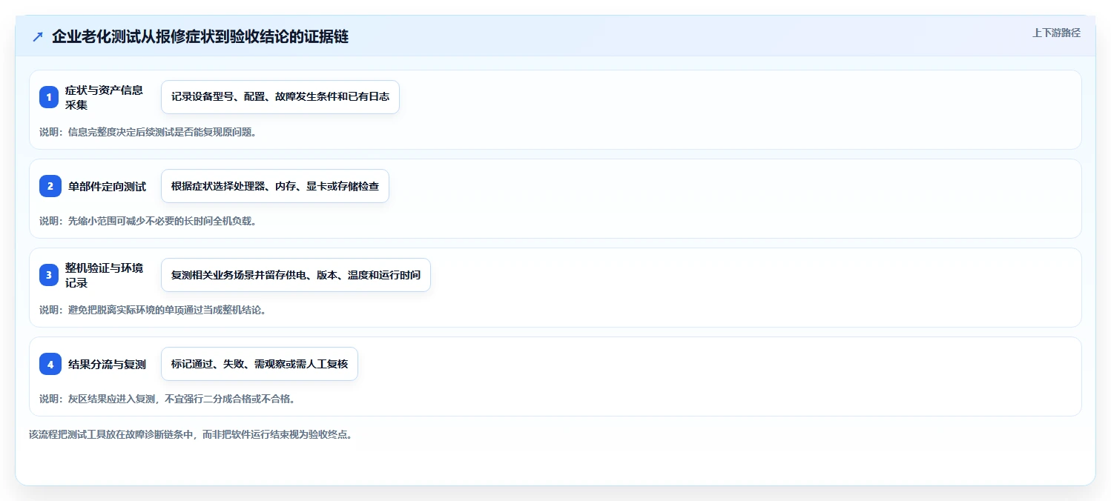The height and width of the screenshot is (501, 1111).
Task: Click the 复测相关业务场景 chip
Action: 296,275
